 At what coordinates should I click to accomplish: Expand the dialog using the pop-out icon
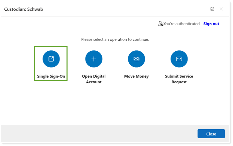pos(212,9)
